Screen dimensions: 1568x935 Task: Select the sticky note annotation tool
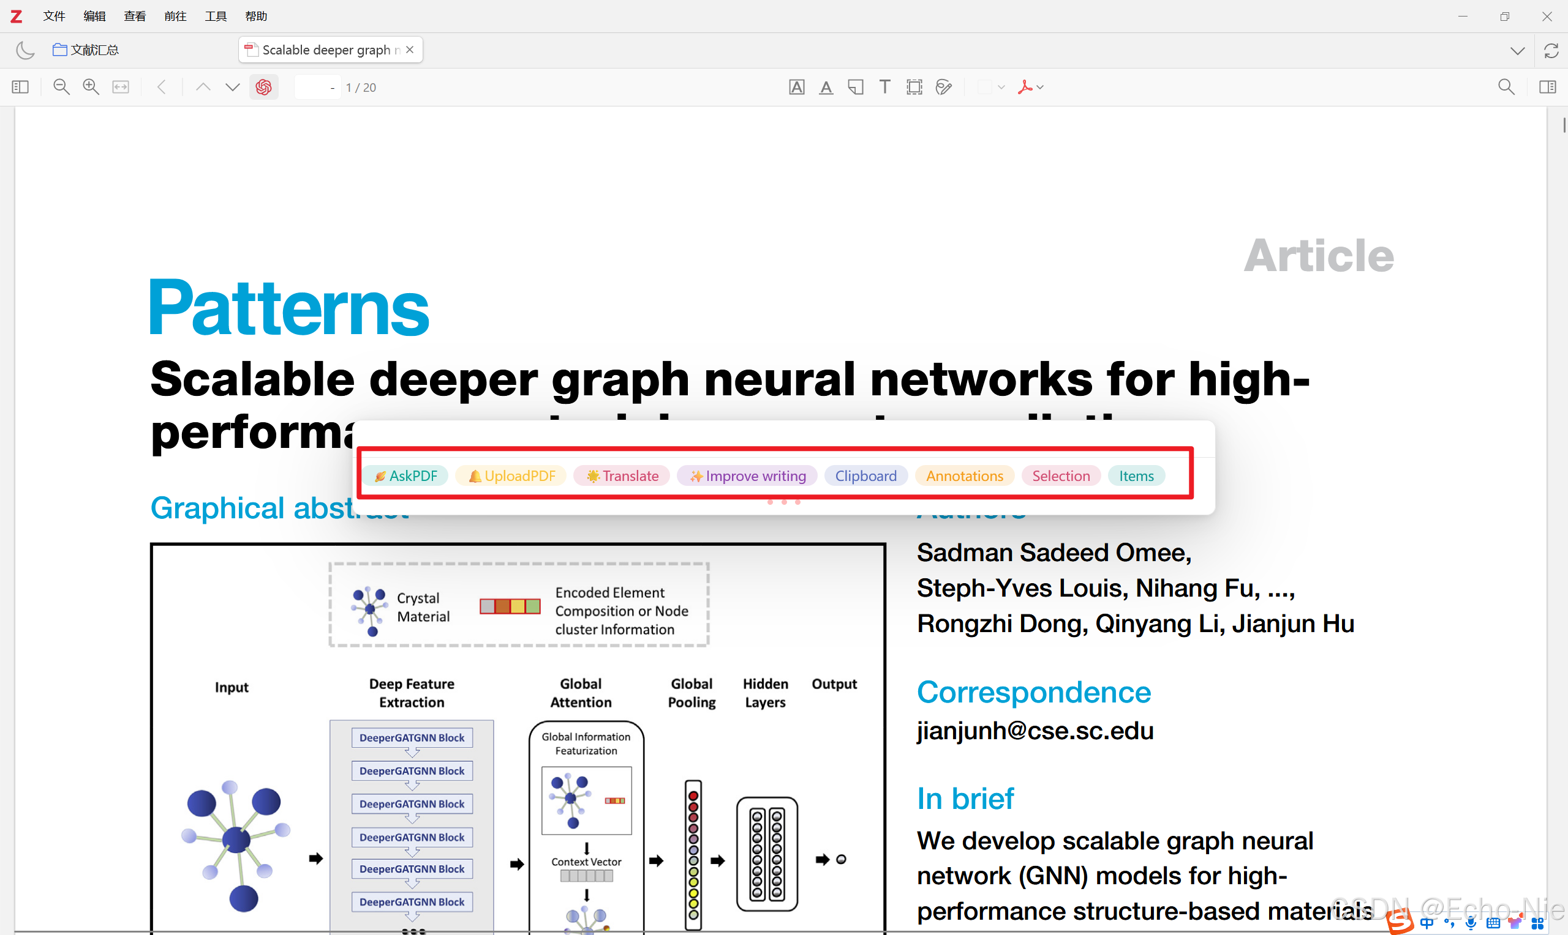[855, 87]
